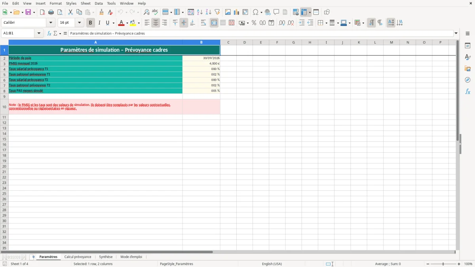Select cell with date 30/09/2026
The width and height of the screenshot is (475, 267).
point(201,58)
